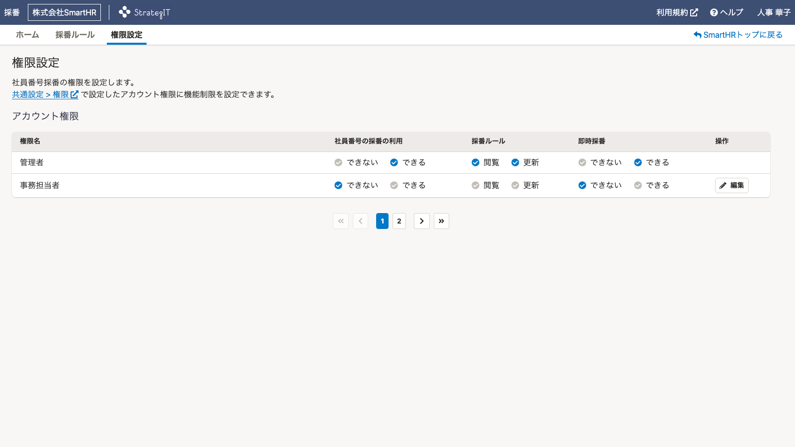
Task: Select できる for 事務担当者 即時採番
Action: (x=638, y=185)
